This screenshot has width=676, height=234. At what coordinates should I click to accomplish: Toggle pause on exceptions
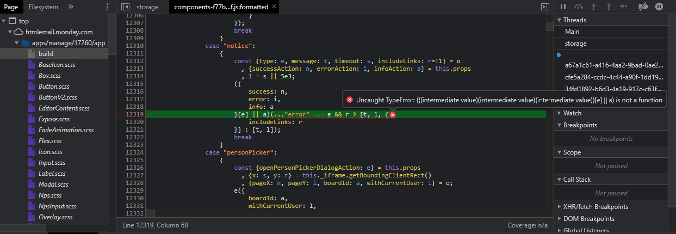(659, 7)
